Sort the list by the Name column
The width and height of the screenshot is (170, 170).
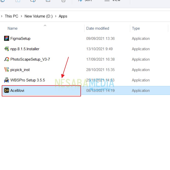click(13, 28)
